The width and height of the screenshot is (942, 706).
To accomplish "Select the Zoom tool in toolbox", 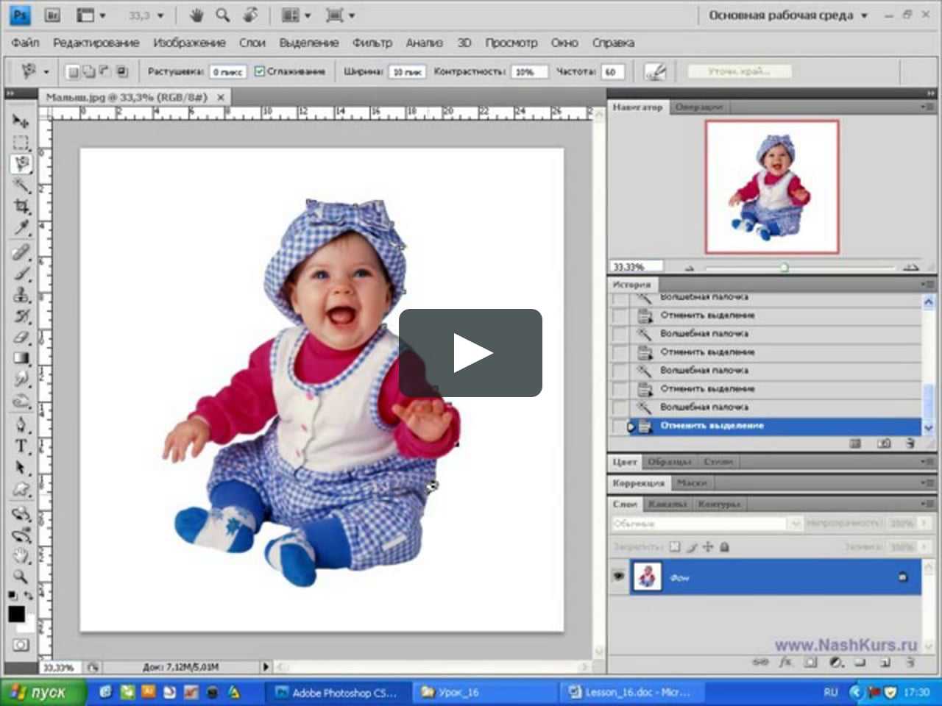I will point(21,577).
